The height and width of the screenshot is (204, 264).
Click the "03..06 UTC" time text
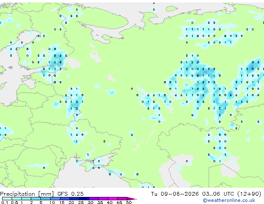tap(218, 194)
